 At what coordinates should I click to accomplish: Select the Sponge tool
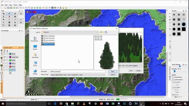point(15,16)
